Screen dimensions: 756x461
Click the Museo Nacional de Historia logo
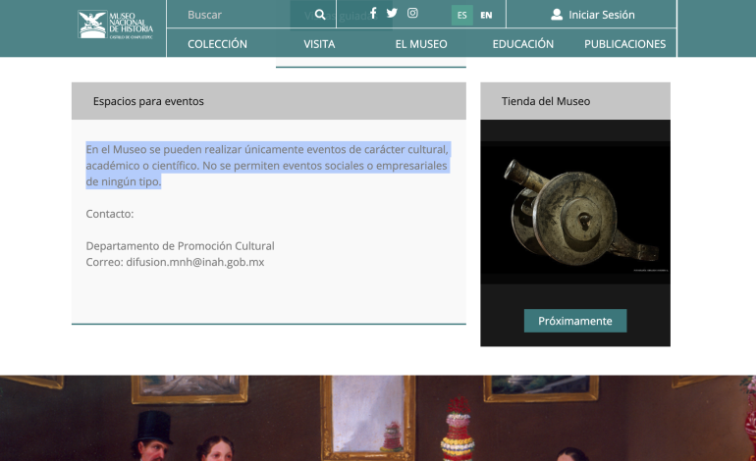(x=115, y=25)
